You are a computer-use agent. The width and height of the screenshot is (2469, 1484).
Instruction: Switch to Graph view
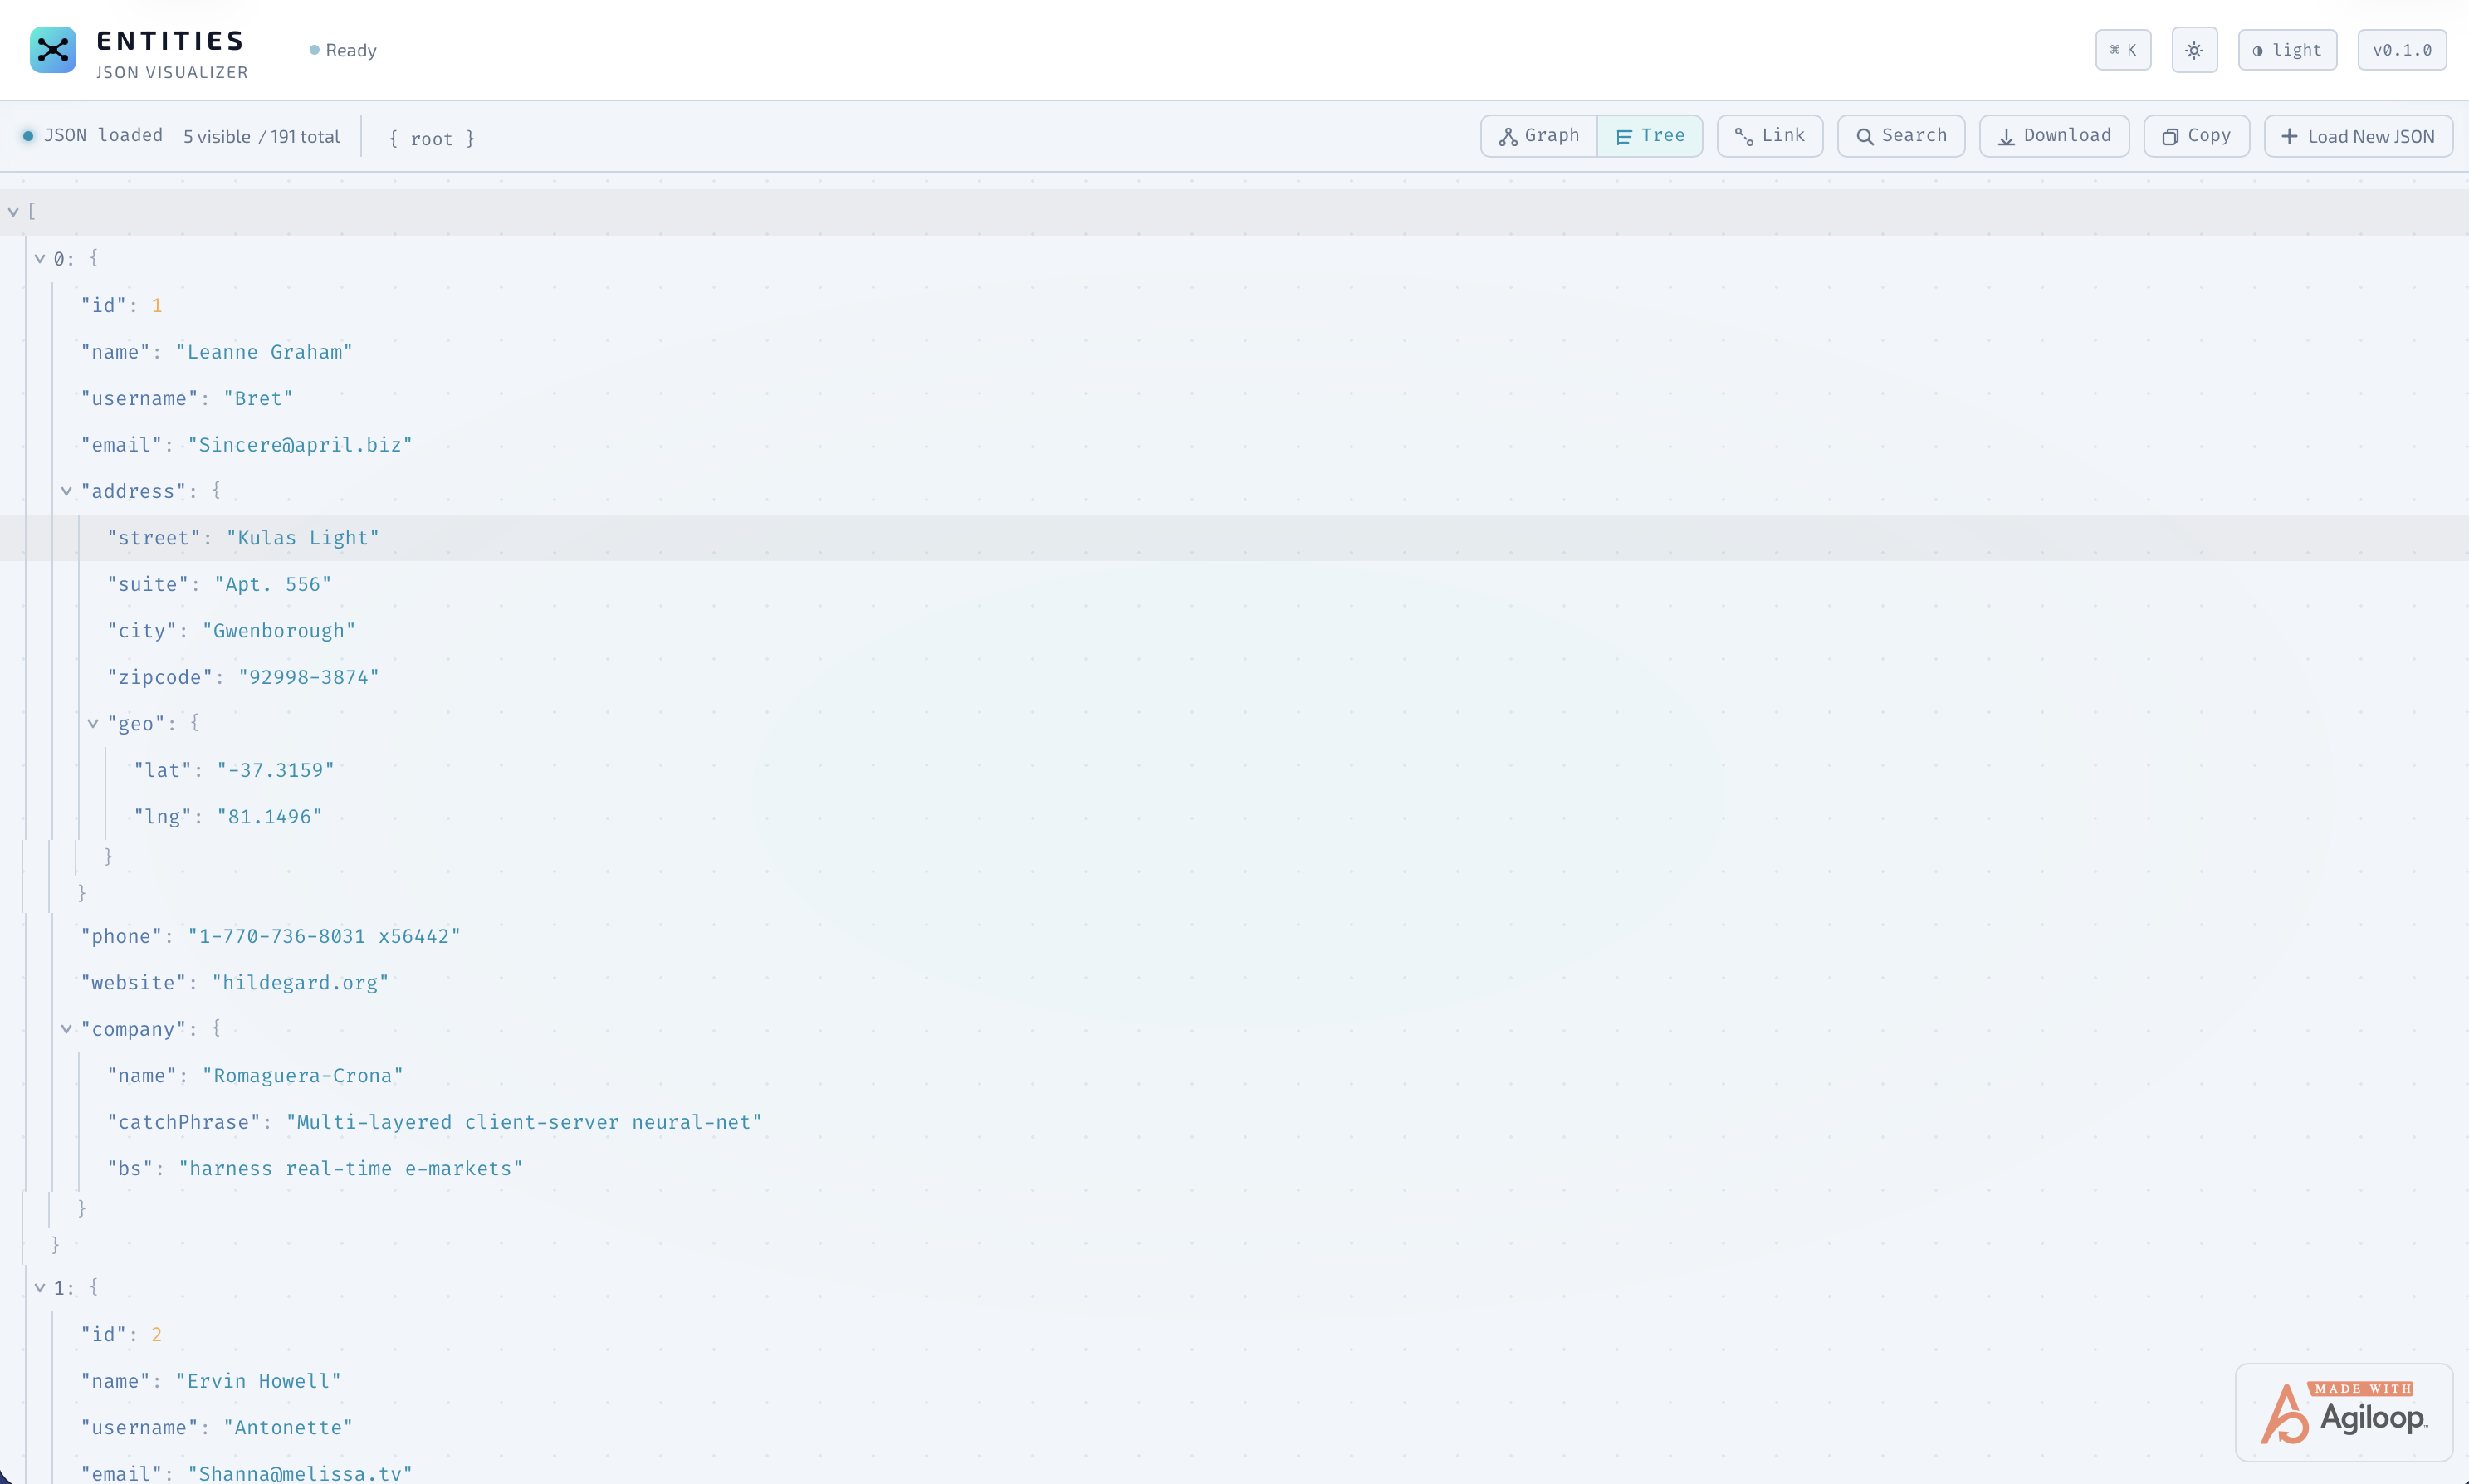point(1538,135)
